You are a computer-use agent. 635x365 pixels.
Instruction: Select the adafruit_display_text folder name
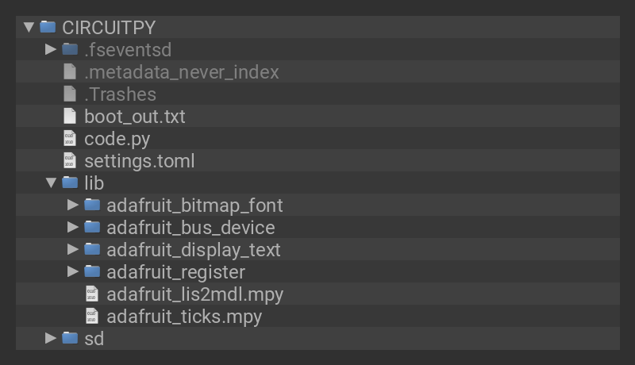coord(194,250)
